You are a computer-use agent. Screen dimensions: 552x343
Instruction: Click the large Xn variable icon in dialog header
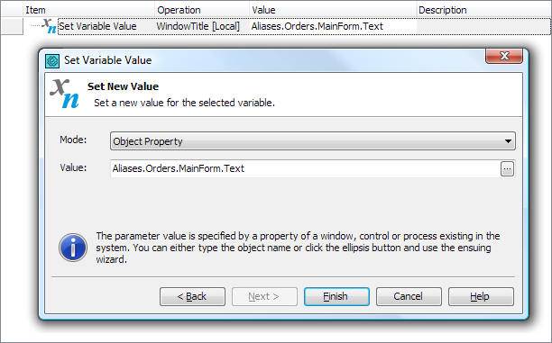[x=64, y=94]
